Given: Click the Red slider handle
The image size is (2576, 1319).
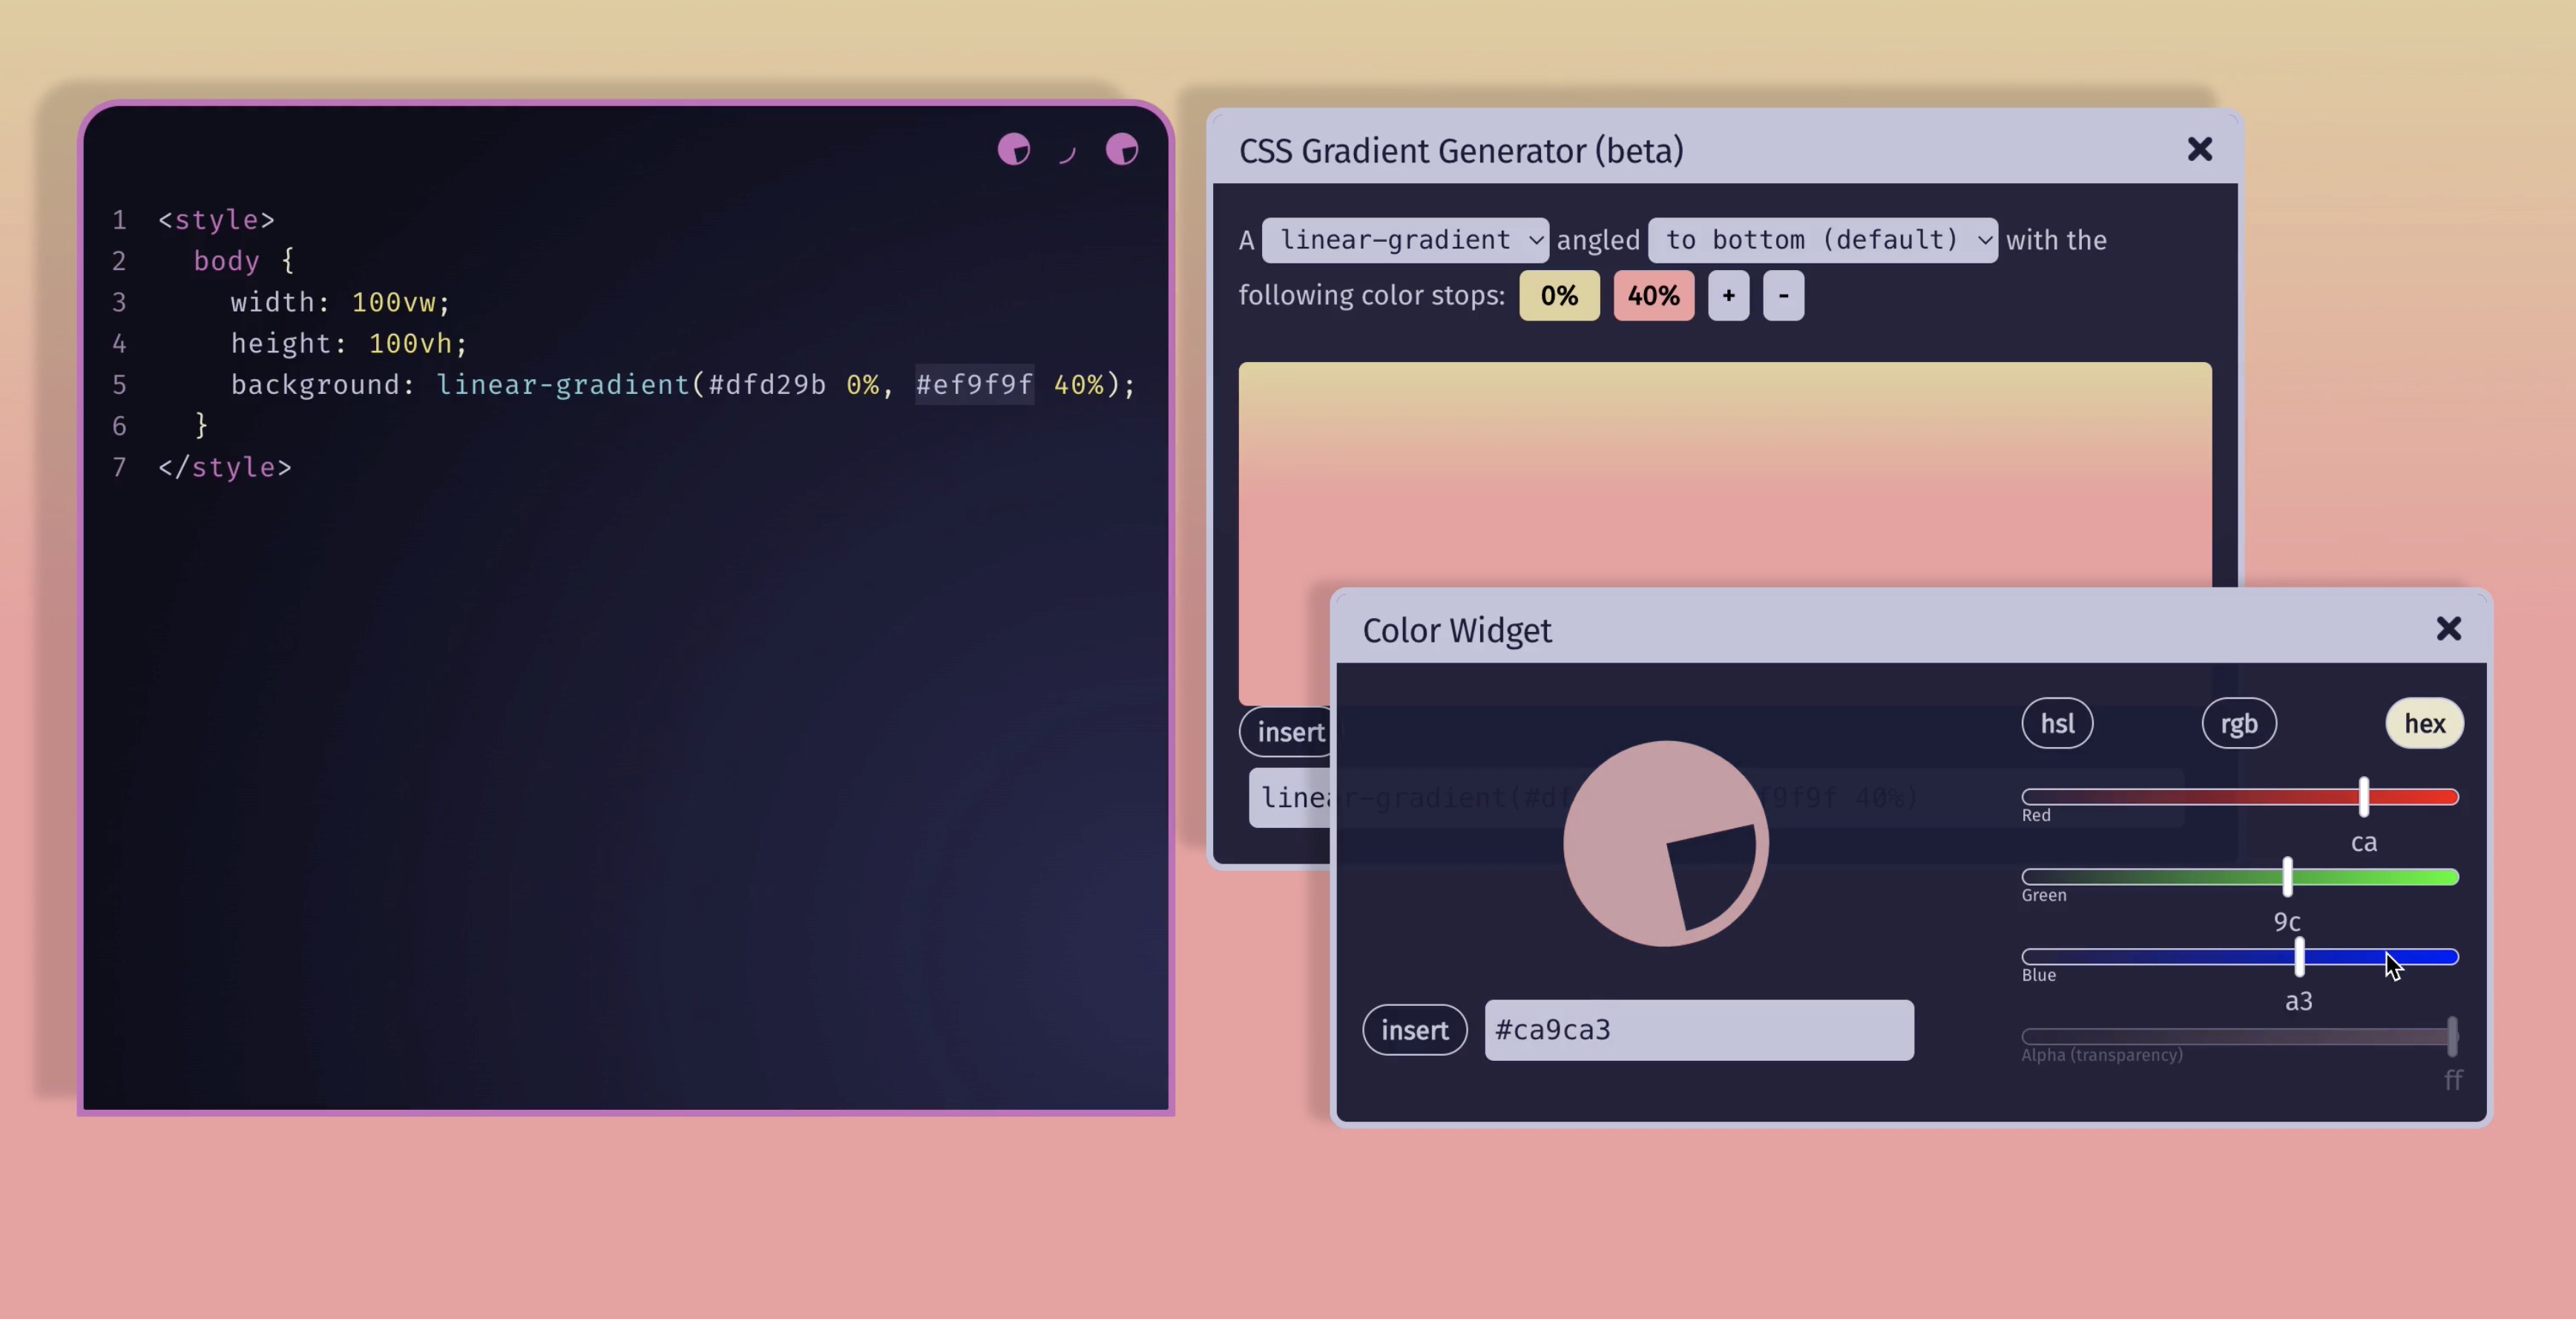Looking at the screenshot, I should tap(2363, 797).
